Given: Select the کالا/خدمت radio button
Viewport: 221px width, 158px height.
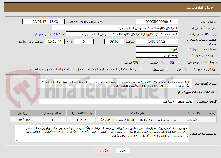Looking at the screenshot, I should click(143, 62).
